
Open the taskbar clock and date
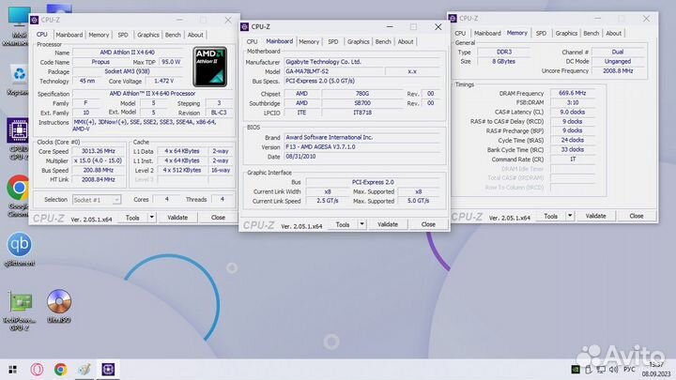pyautogui.click(x=656, y=370)
